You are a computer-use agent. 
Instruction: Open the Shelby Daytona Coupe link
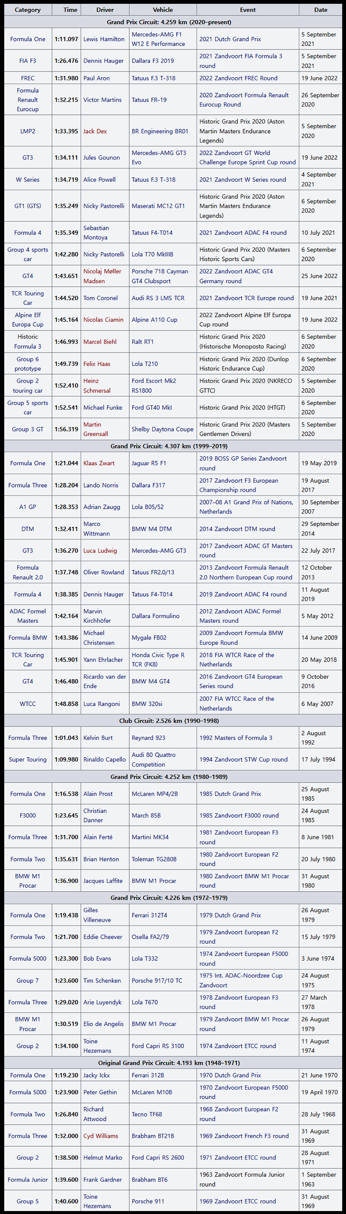click(x=162, y=429)
